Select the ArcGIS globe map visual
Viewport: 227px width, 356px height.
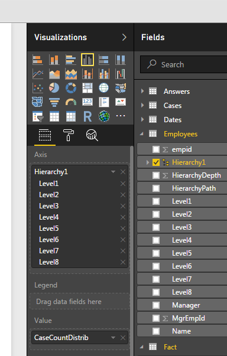[104, 116]
